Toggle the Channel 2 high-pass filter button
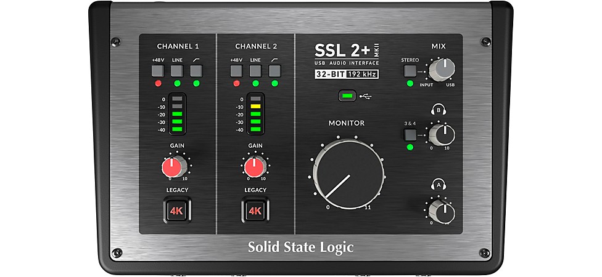 click(274, 71)
